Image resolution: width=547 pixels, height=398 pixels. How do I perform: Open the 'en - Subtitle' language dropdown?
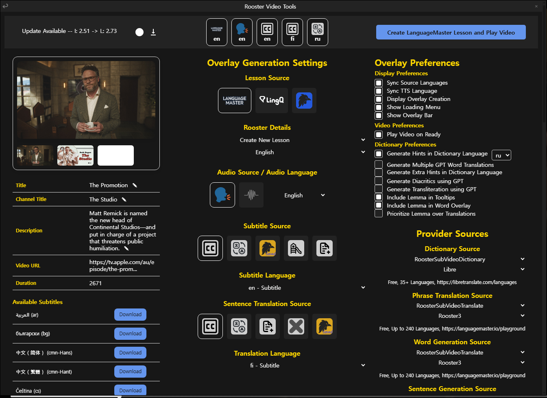click(267, 288)
